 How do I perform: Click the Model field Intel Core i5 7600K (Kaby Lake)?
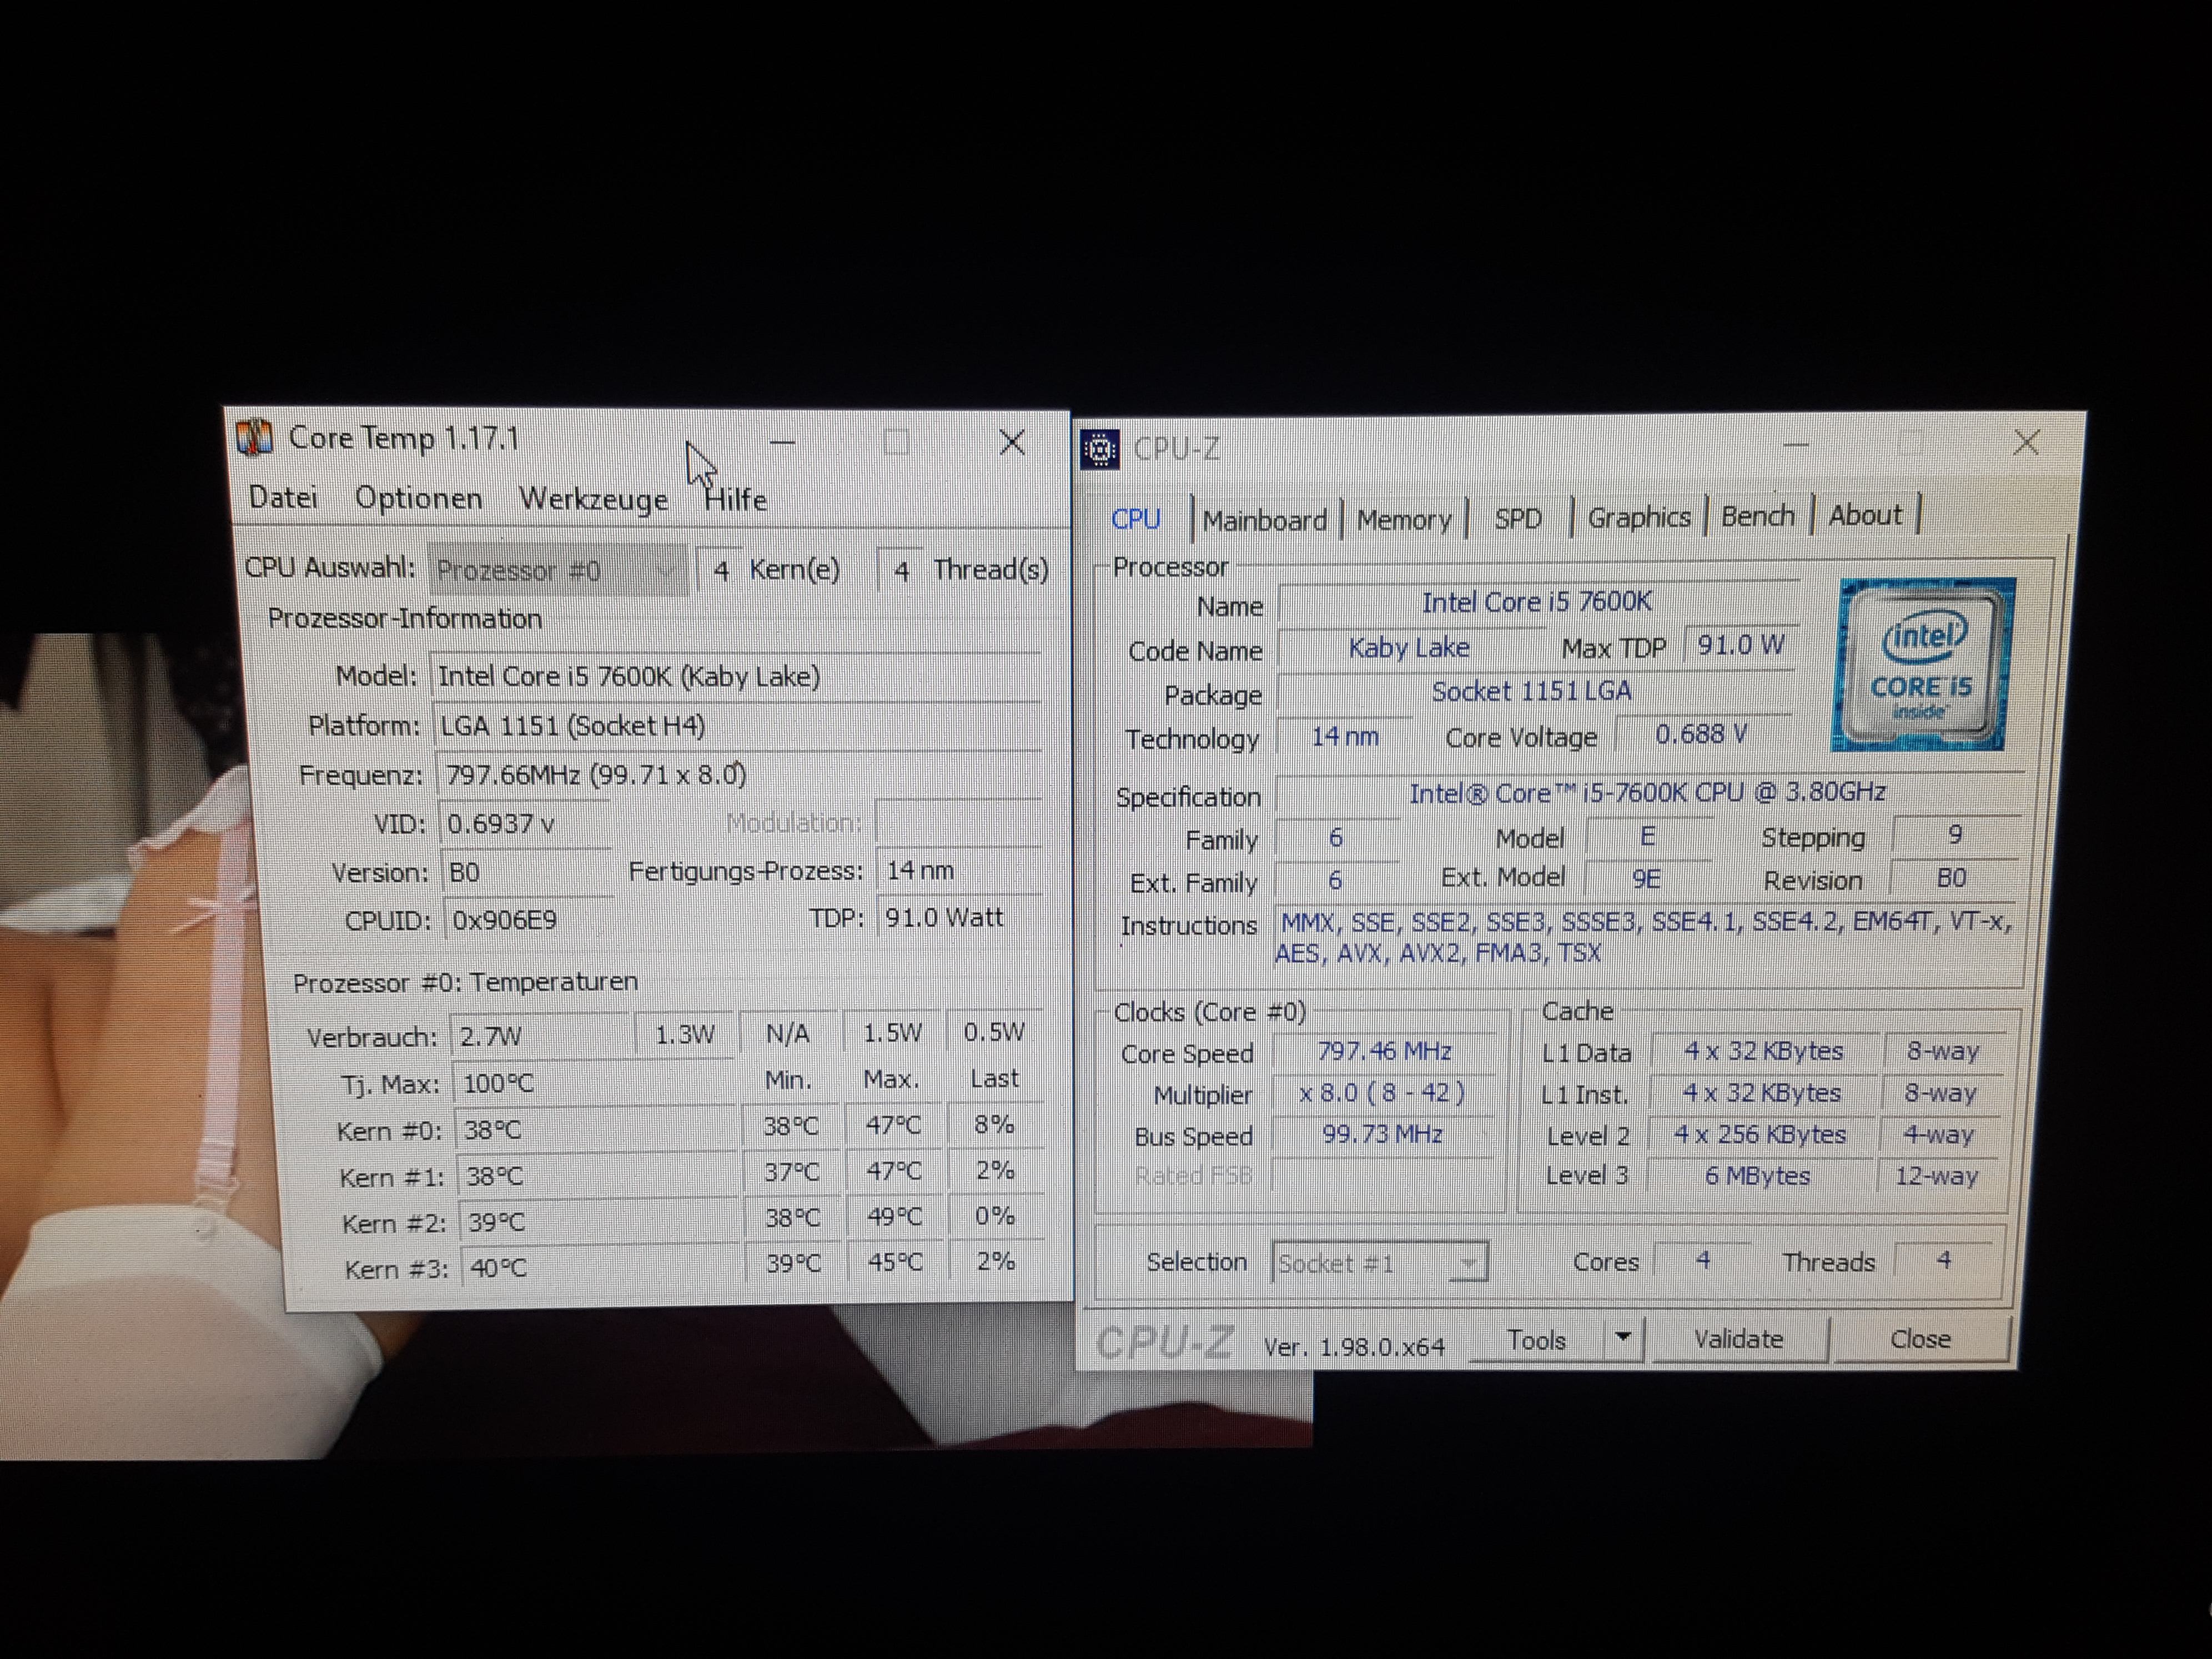(736, 677)
